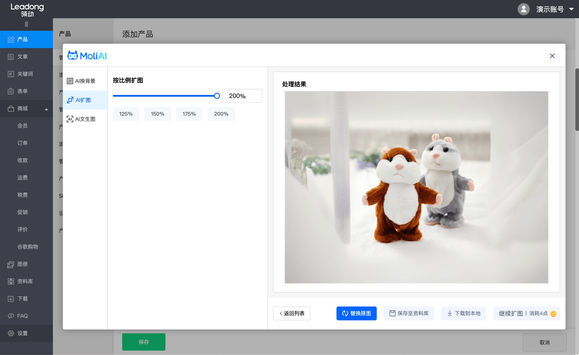Open 关键词 in the sidebar
Image resolution: width=579 pixels, height=355 pixels.
pos(25,74)
